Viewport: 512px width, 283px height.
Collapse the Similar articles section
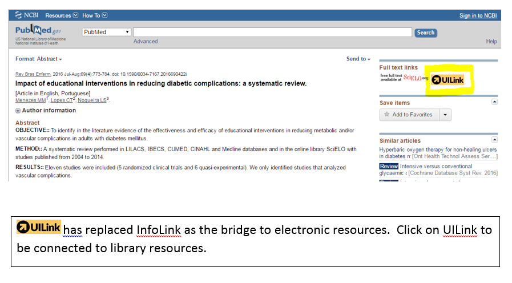[x=494, y=139]
